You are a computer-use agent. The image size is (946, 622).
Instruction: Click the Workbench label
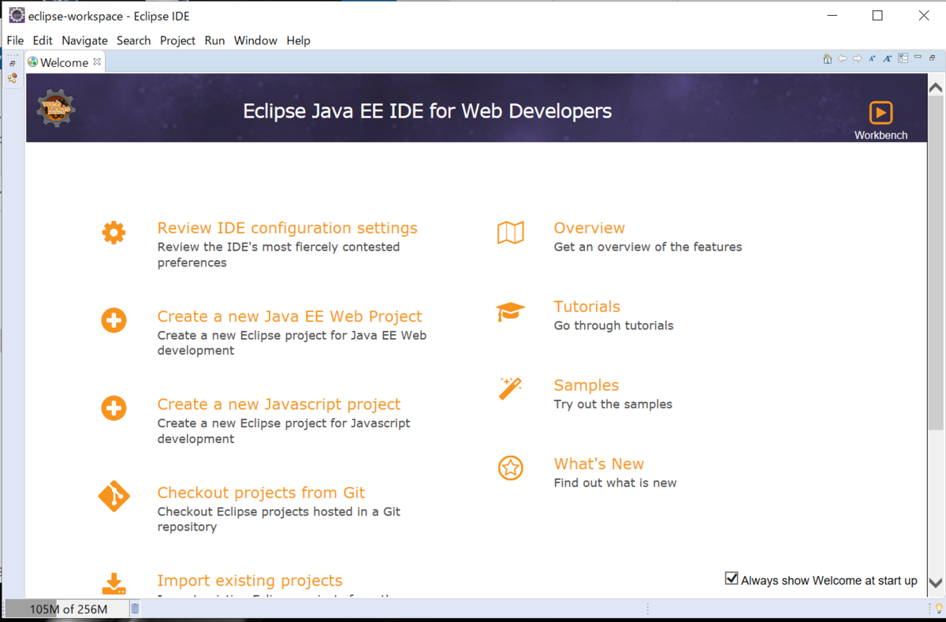(881, 135)
